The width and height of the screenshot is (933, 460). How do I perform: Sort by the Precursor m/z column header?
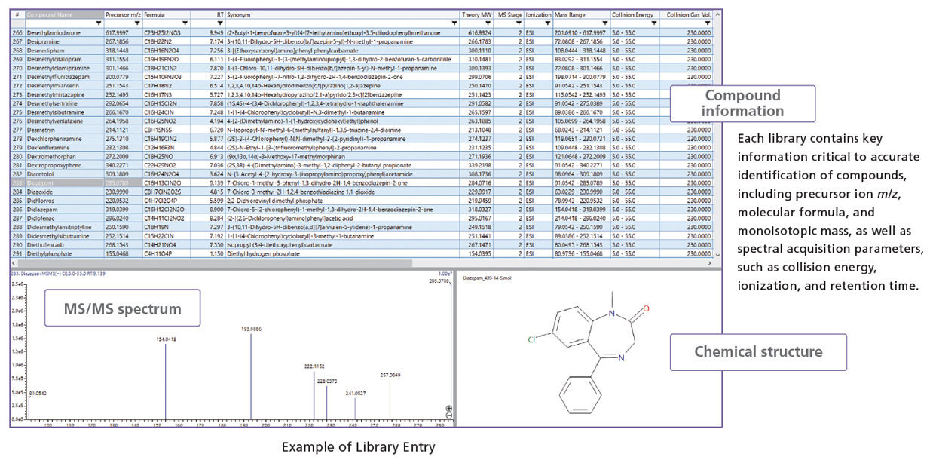coord(124,14)
